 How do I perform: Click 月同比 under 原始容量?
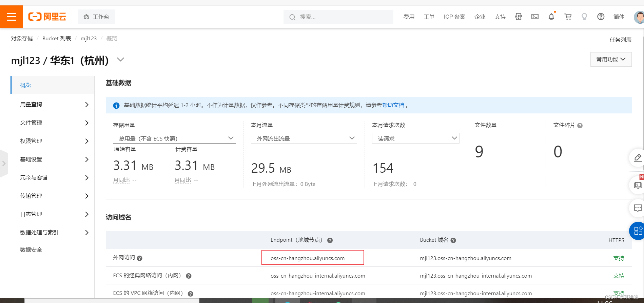pos(121,180)
